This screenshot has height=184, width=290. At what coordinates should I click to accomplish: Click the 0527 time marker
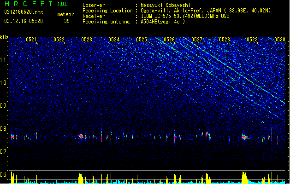(197, 39)
